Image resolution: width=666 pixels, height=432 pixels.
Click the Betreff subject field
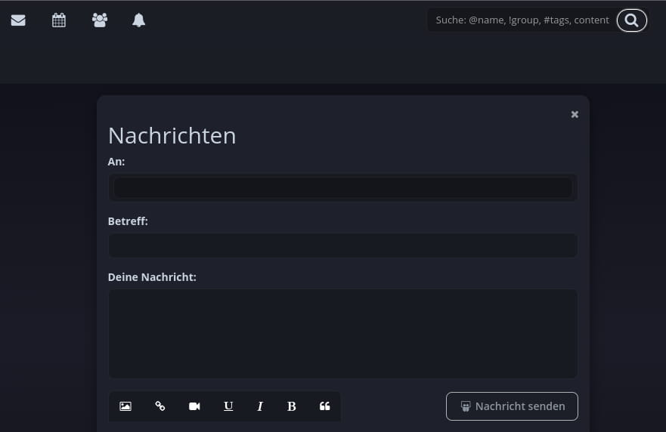[342, 245]
